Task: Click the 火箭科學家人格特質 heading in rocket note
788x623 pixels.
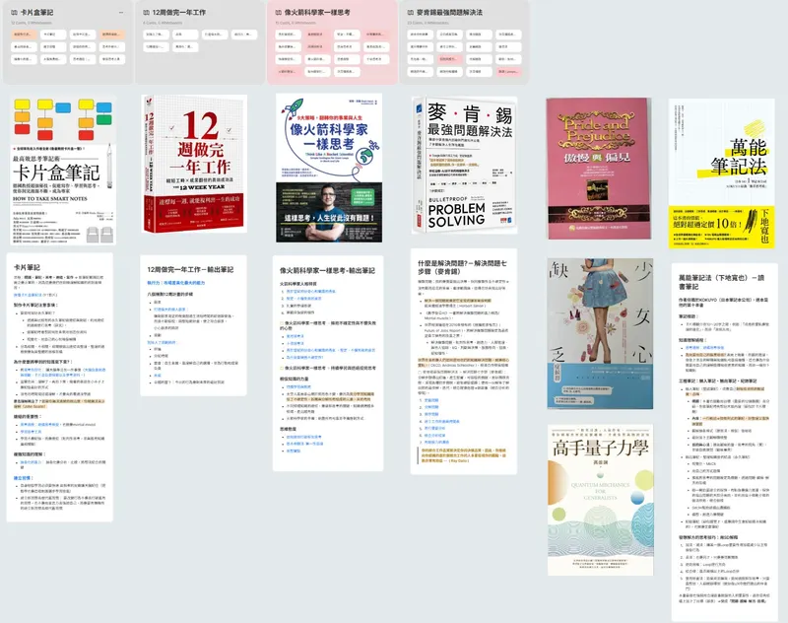Action: 298,284
